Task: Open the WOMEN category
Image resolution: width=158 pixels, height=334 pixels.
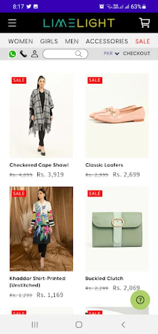Action: pyautogui.click(x=20, y=41)
